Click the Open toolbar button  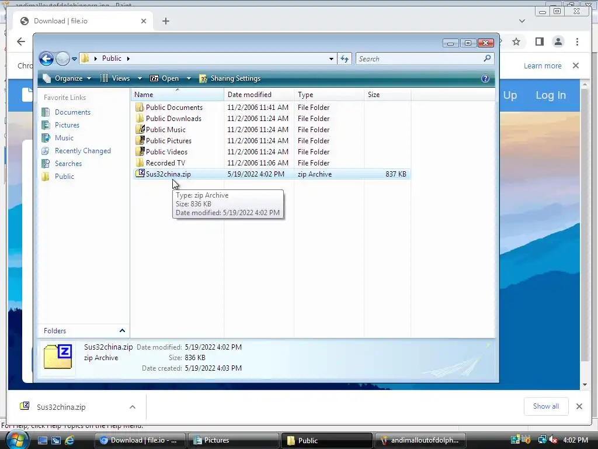click(164, 78)
